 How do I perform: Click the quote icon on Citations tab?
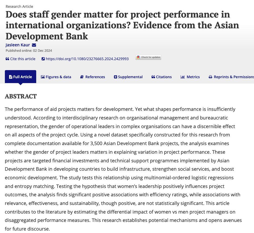153,77
